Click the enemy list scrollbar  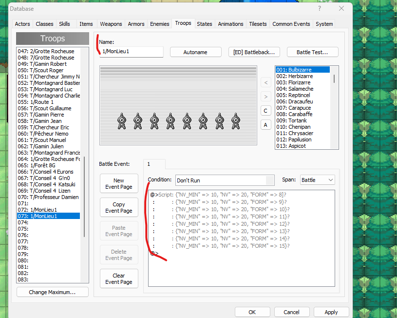(334, 79)
